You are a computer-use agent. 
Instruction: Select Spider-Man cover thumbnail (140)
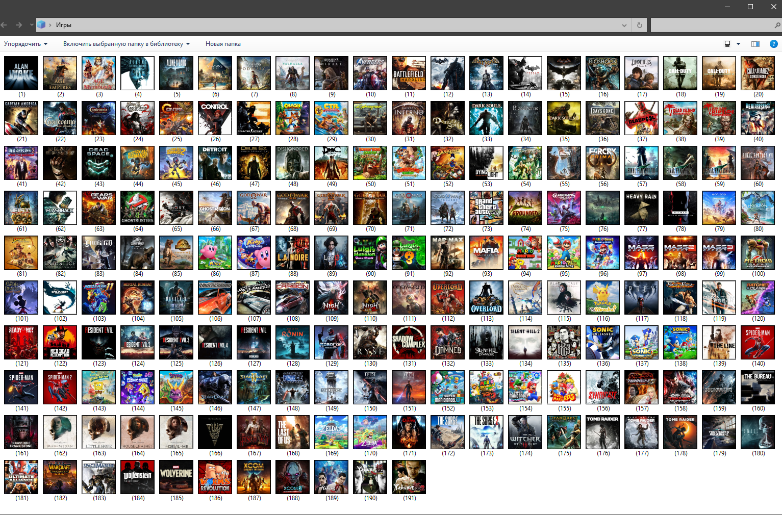click(758, 343)
